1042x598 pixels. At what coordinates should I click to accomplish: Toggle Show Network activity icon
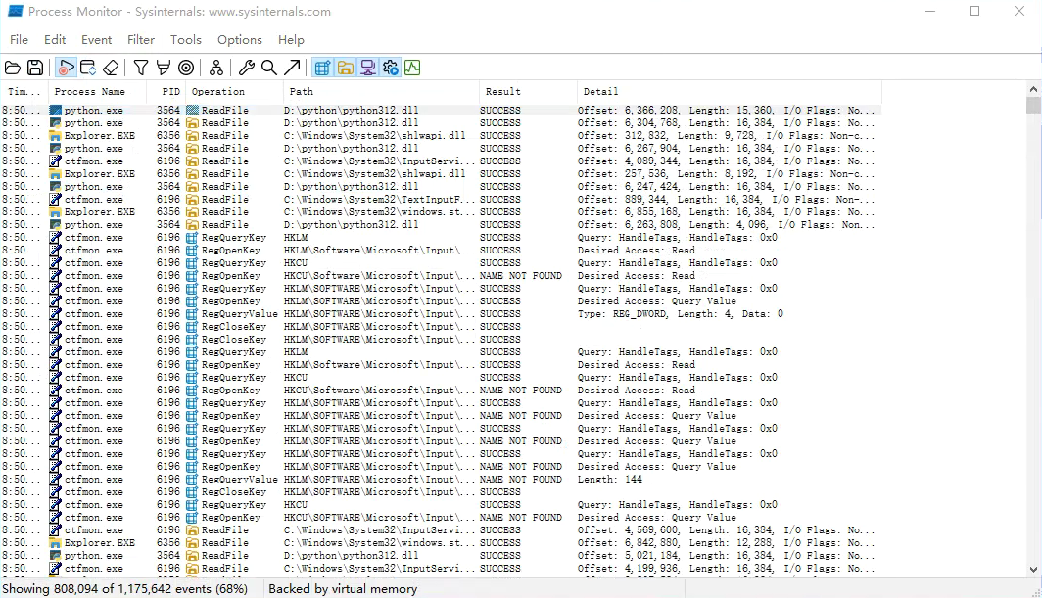click(x=367, y=68)
